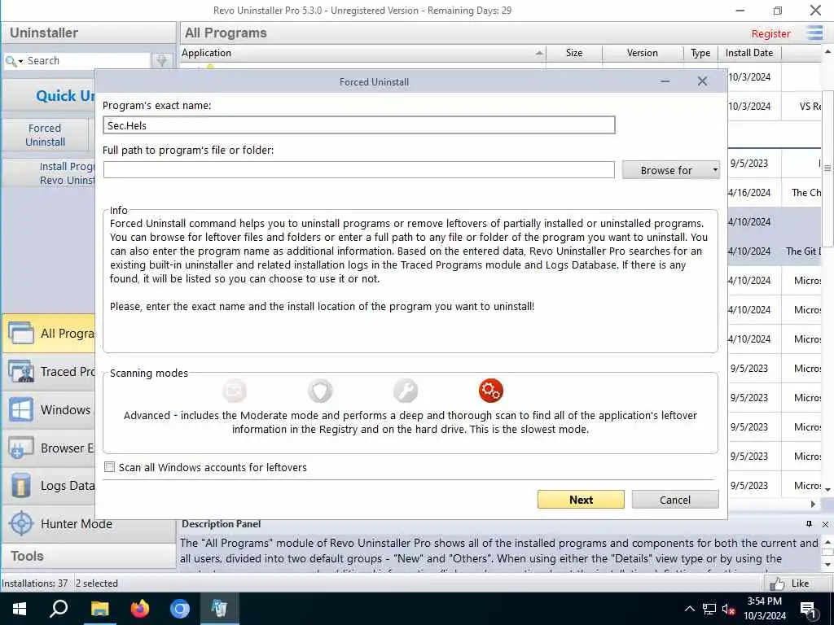Open the hamburger menu next to Register
The height and width of the screenshot is (625, 834).
coord(814,33)
